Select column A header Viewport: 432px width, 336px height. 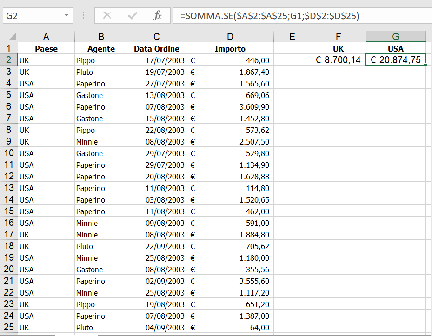47,36
